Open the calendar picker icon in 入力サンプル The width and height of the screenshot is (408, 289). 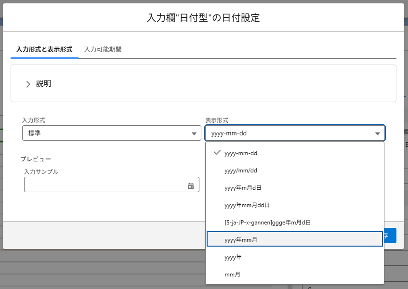191,186
